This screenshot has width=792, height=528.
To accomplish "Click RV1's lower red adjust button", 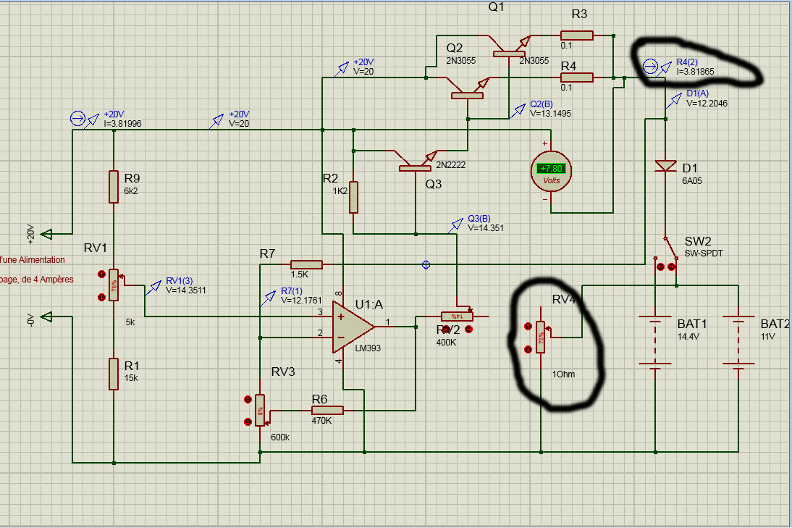I will 101,297.
